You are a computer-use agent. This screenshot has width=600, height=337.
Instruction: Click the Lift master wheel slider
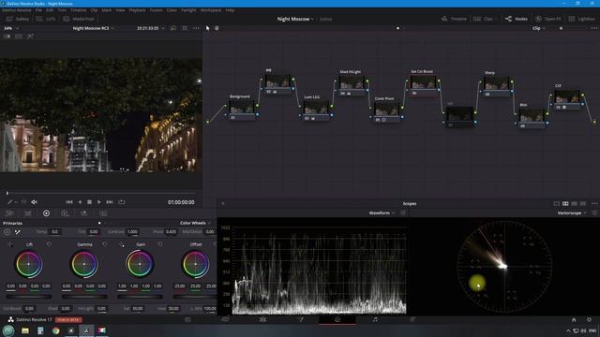click(x=29, y=296)
